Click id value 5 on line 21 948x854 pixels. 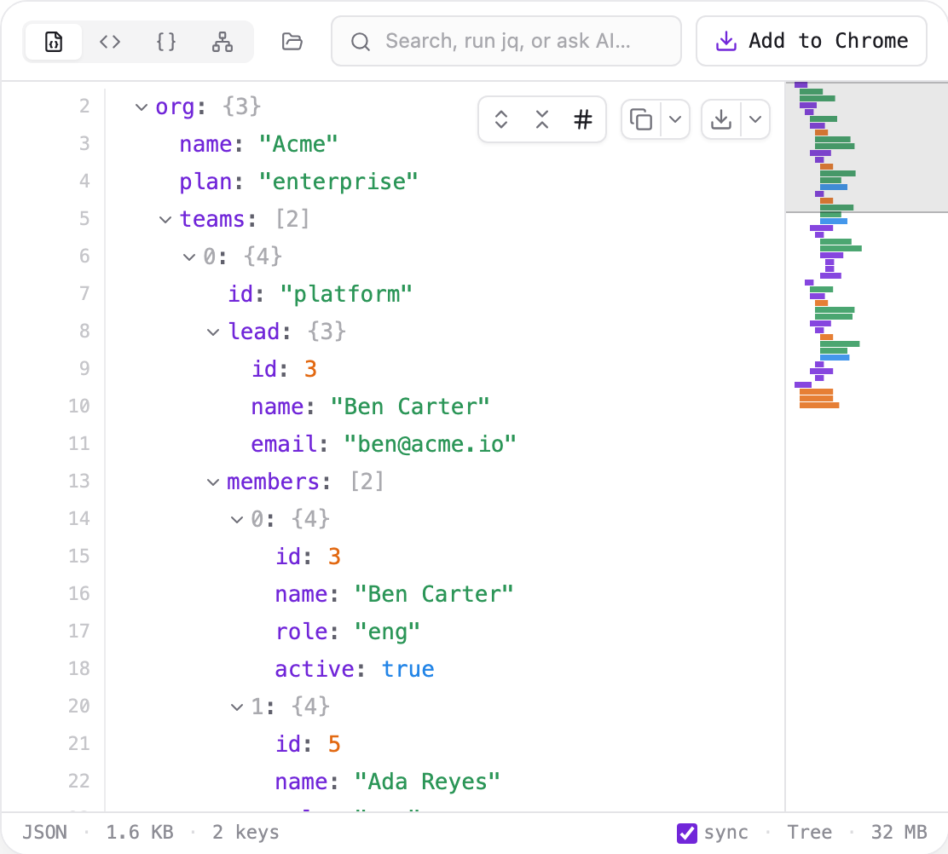334,744
